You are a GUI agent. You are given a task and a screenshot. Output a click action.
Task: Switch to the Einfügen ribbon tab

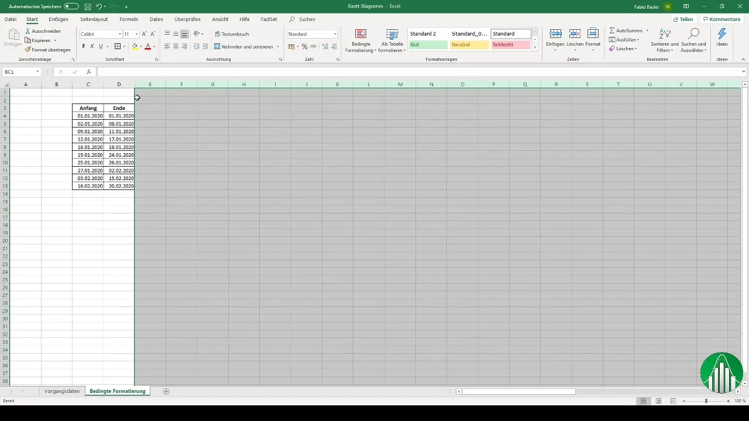click(59, 19)
